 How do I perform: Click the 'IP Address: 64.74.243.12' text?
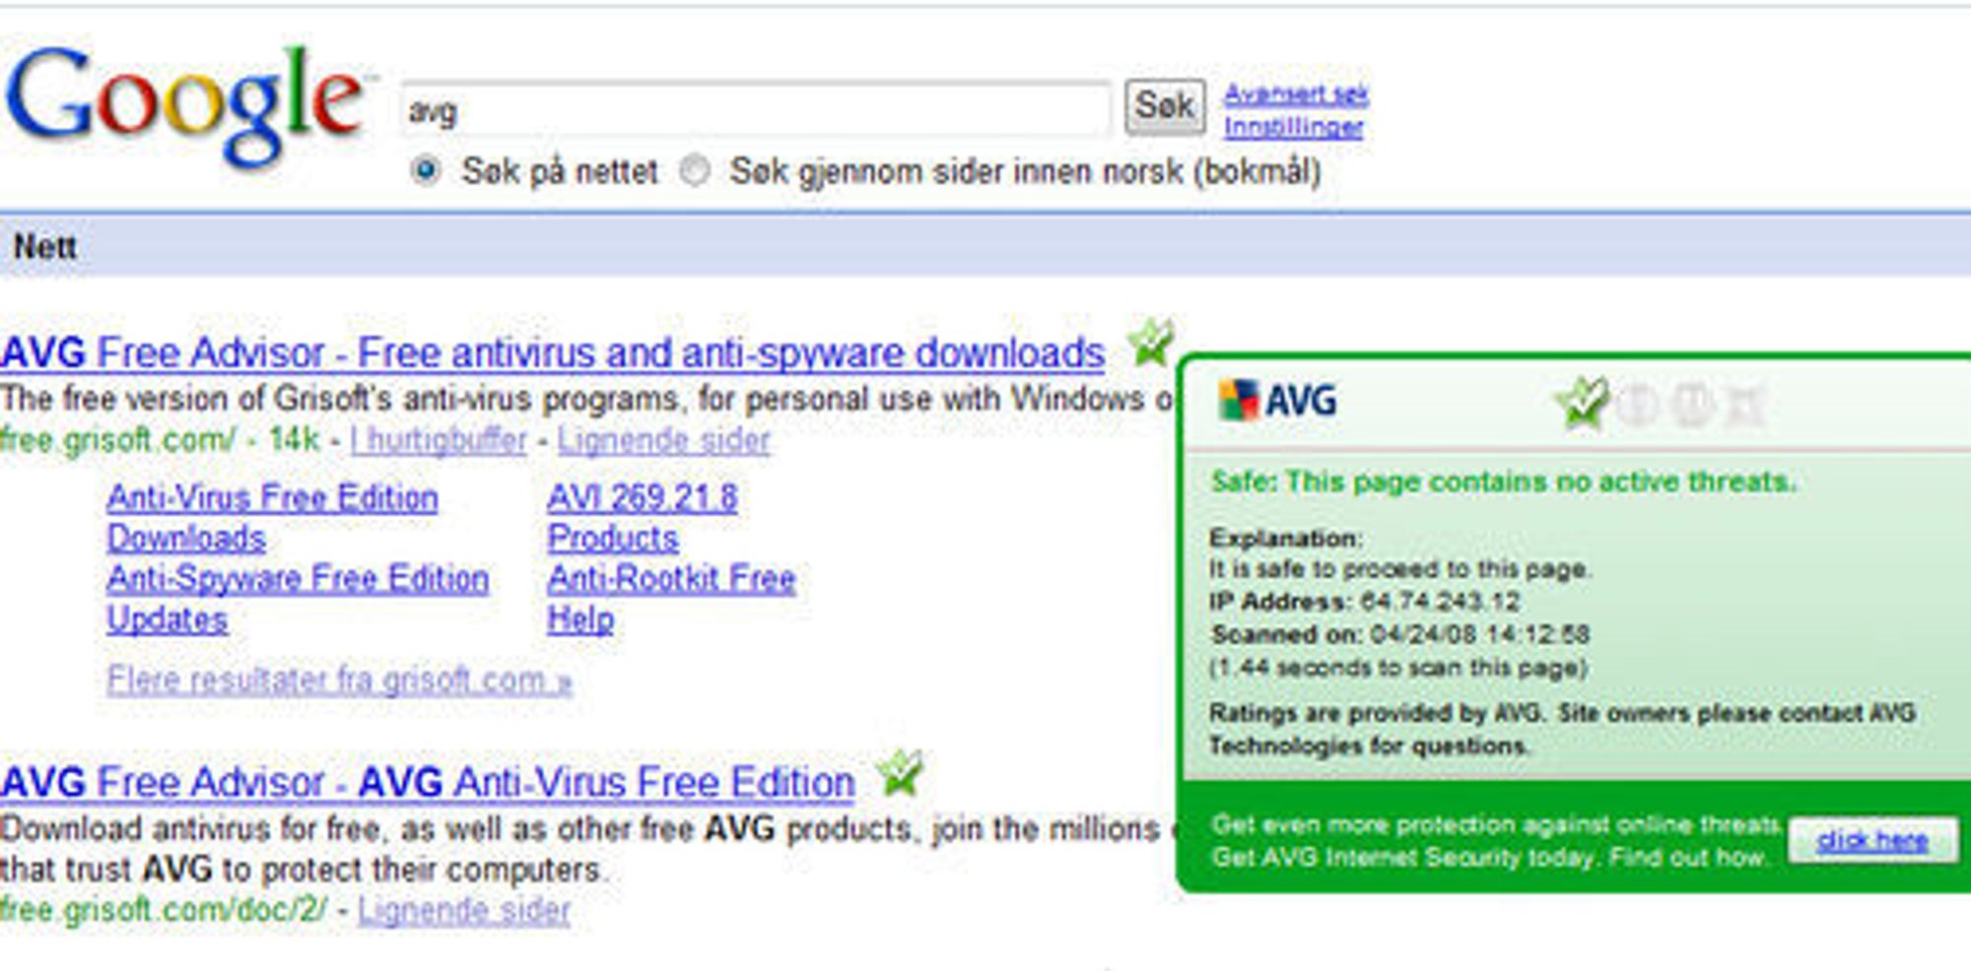(x=1365, y=602)
